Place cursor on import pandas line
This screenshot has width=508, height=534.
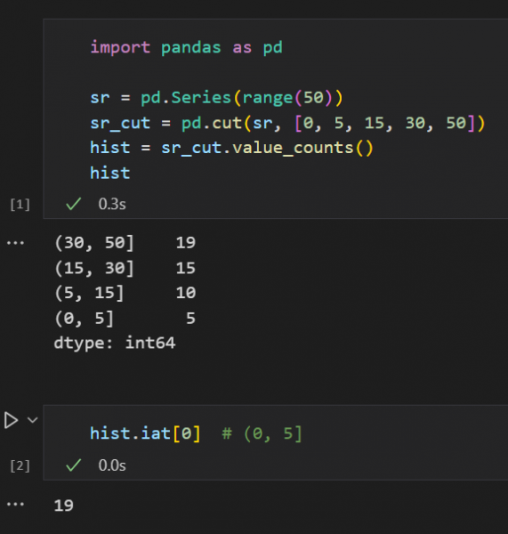(x=186, y=47)
